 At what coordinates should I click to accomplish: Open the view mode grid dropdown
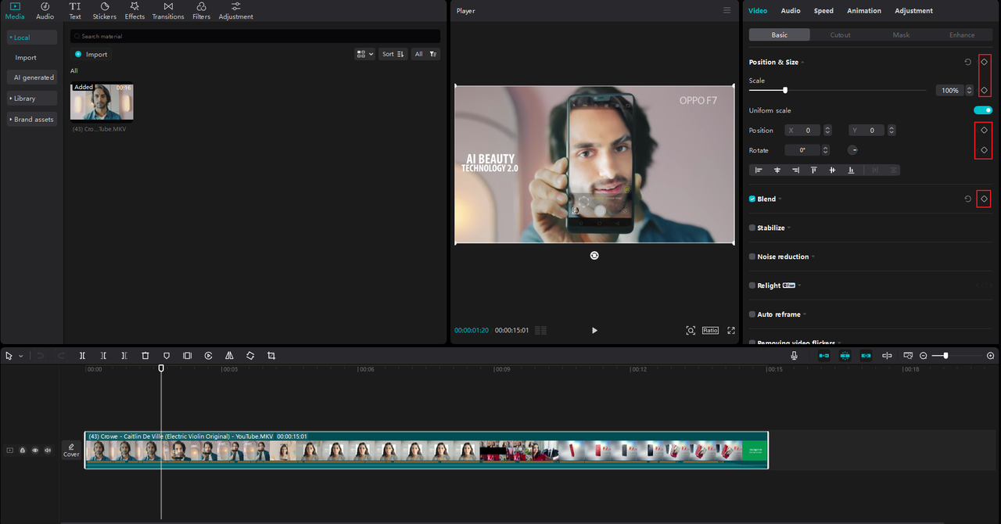tap(364, 54)
